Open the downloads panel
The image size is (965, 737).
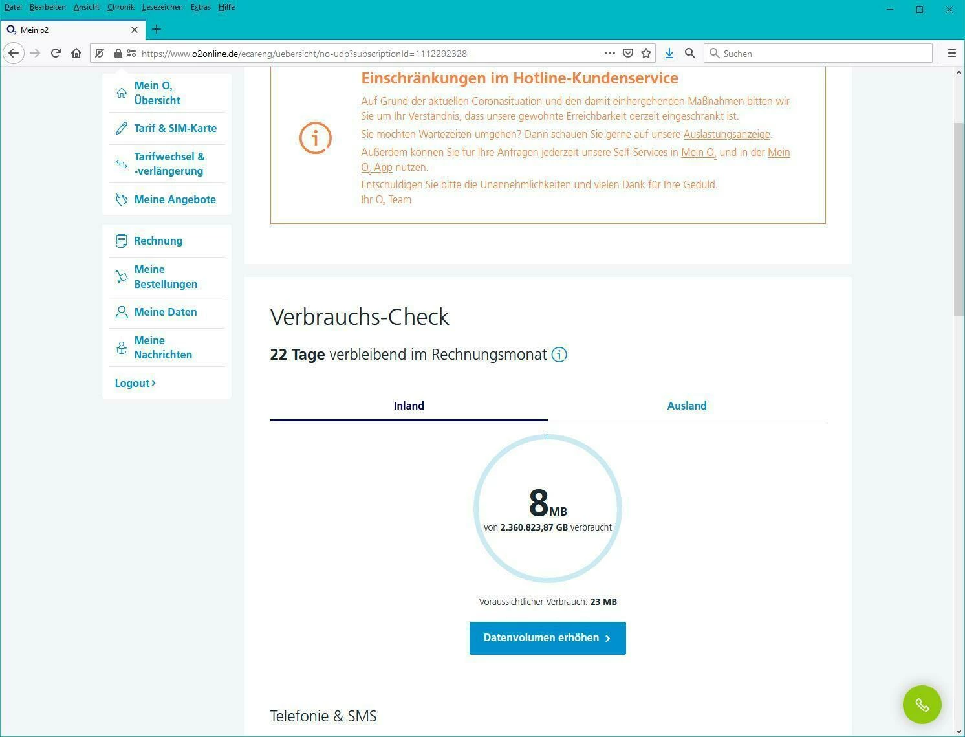click(x=669, y=53)
